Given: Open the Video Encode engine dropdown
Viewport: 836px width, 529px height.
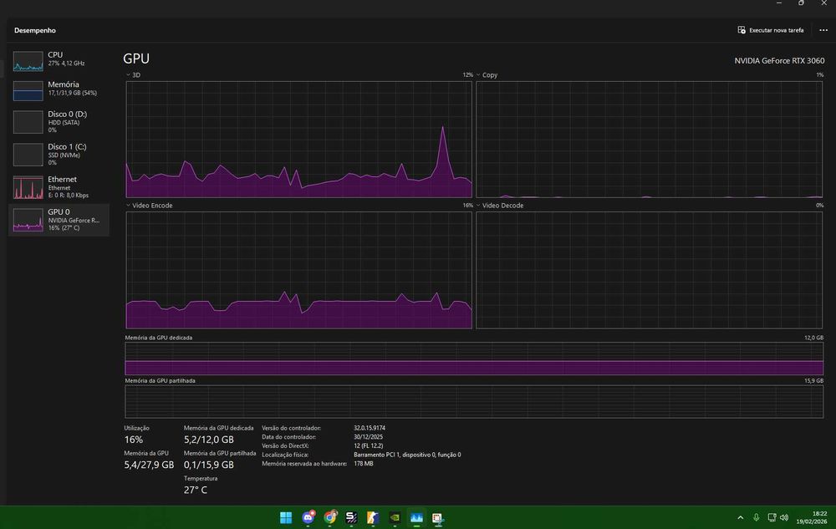Looking at the screenshot, I should coord(149,206).
